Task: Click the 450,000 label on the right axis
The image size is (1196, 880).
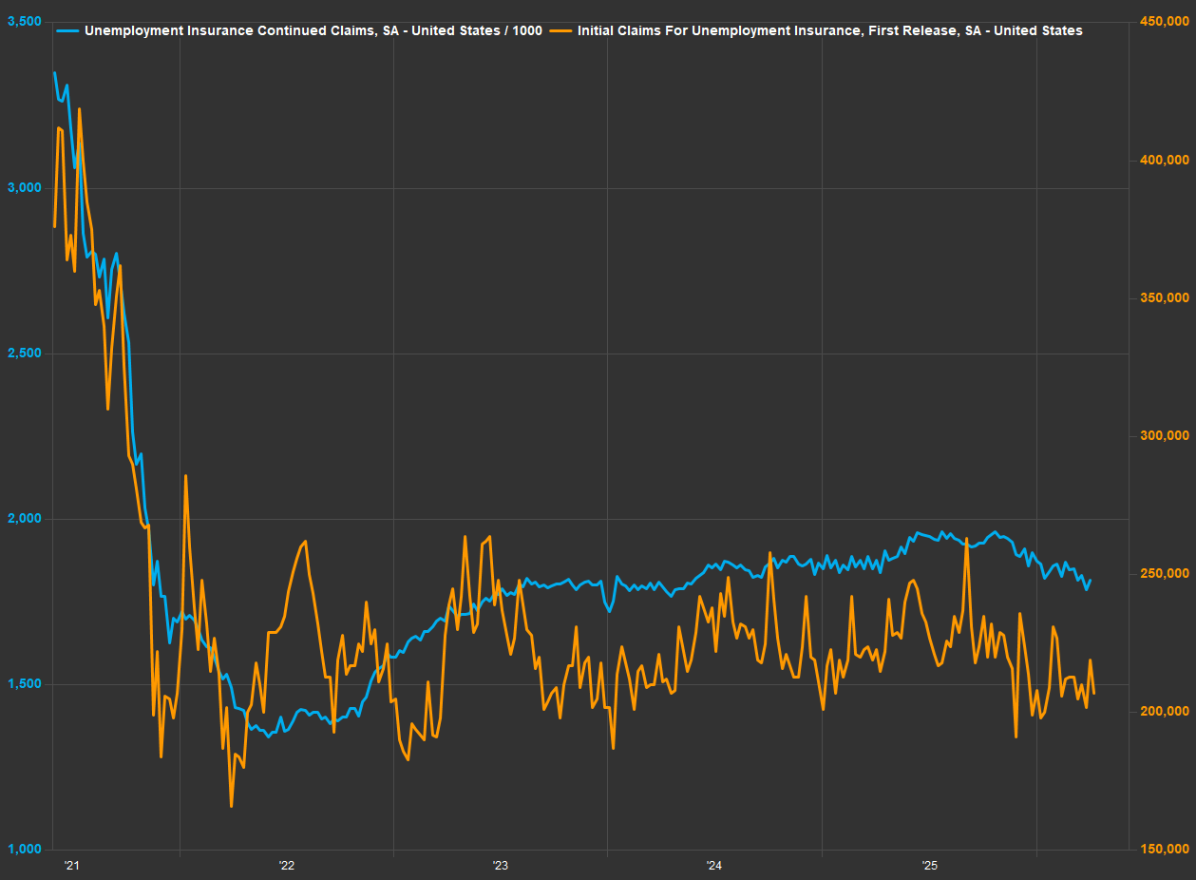Action: click(x=1164, y=22)
